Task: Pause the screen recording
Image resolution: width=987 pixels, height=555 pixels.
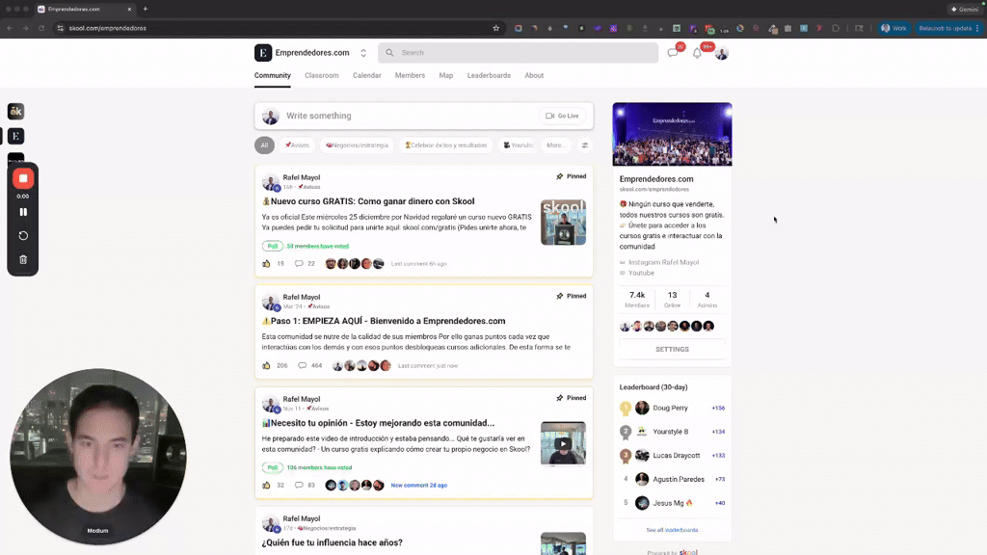Action: click(x=23, y=212)
